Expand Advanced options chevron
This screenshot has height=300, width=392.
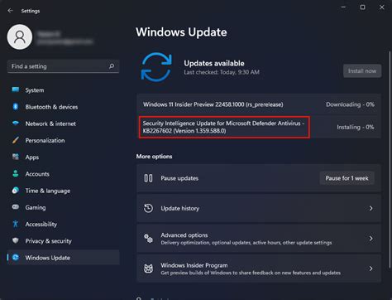(371, 239)
